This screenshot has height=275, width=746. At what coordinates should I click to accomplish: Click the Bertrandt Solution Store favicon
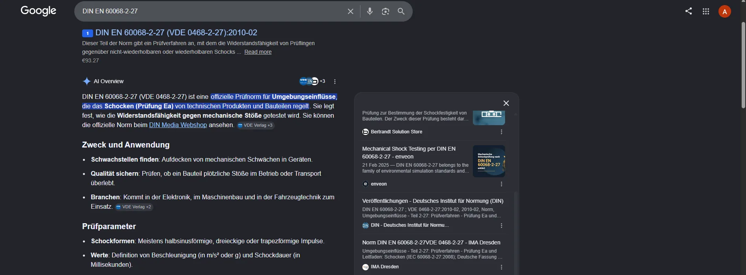click(366, 132)
